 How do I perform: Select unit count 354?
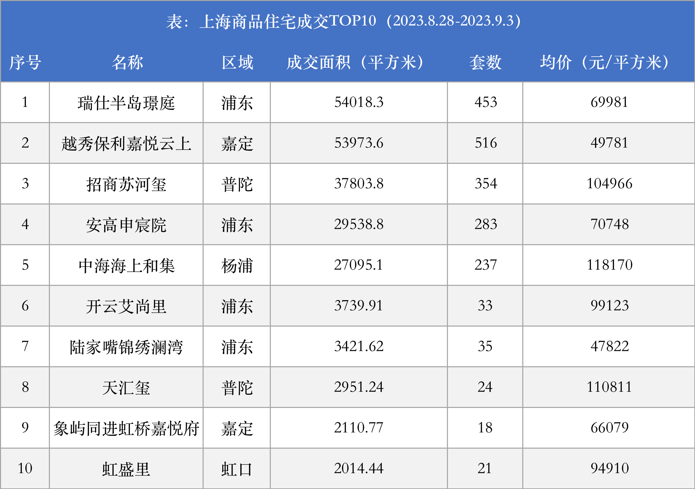pyautogui.click(x=486, y=183)
